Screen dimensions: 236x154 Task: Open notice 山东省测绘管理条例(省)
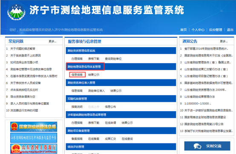[207, 62]
